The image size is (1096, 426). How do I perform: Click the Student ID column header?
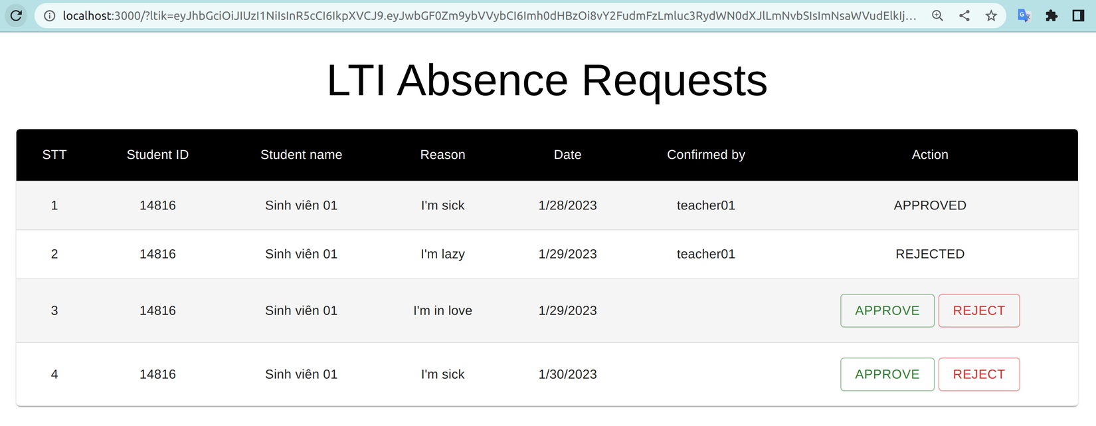(157, 155)
